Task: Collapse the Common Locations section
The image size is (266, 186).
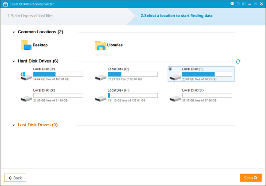Action: click(x=14, y=32)
